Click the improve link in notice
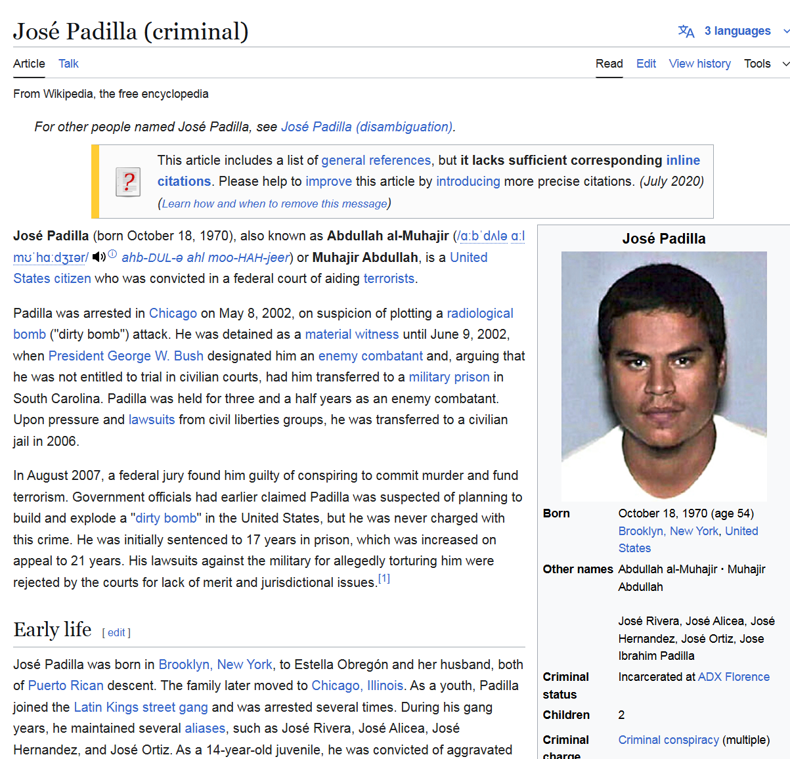Viewport: 790px width, 759px height. (328, 181)
